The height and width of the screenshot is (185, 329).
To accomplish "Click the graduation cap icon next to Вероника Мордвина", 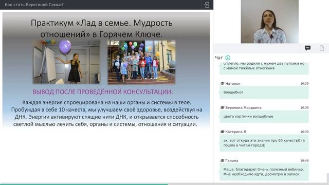I will (223, 107).
